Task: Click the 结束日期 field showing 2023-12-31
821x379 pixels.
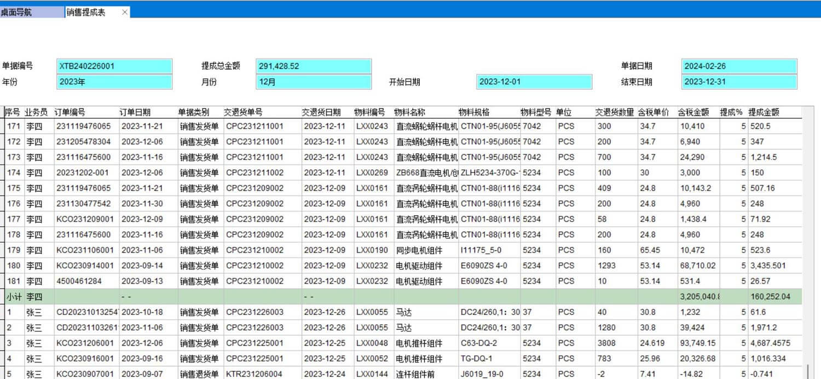Action: 739,81
